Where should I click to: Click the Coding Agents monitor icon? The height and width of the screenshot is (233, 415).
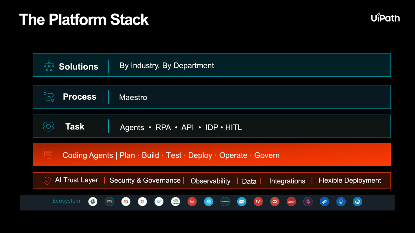click(49, 155)
